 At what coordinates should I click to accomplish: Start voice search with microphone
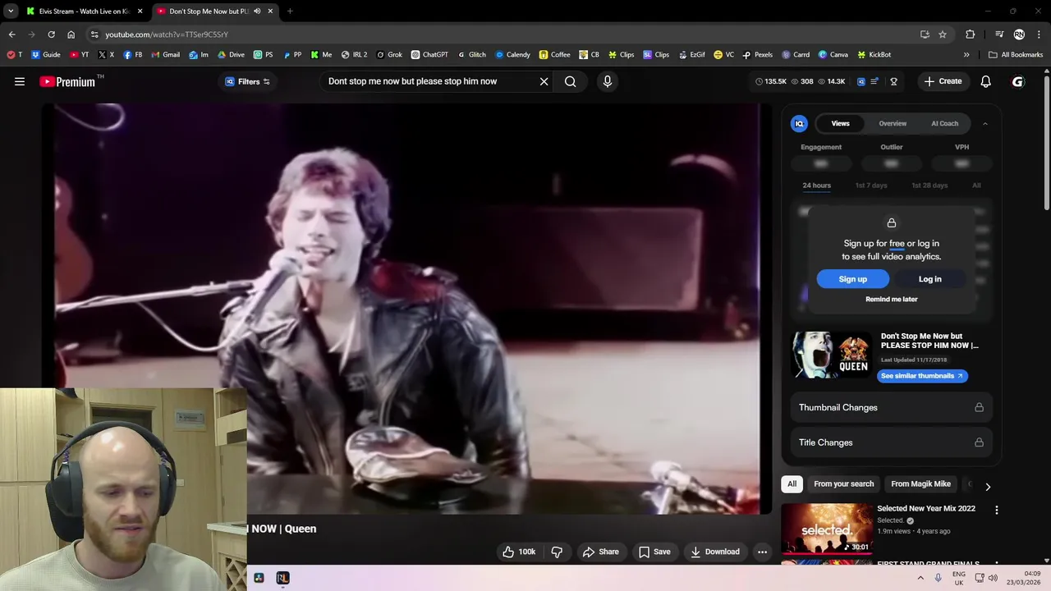point(608,81)
